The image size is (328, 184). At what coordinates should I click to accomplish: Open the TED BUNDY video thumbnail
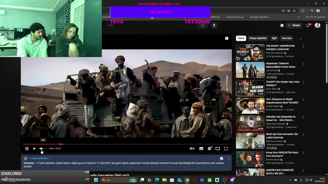[250, 52]
